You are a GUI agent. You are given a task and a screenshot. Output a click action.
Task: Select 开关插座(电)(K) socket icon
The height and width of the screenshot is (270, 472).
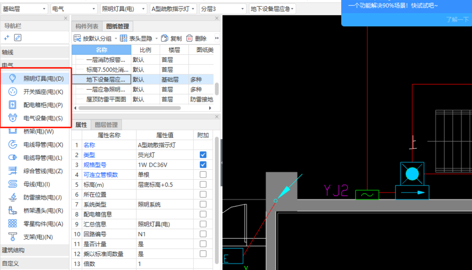point(12,92)
